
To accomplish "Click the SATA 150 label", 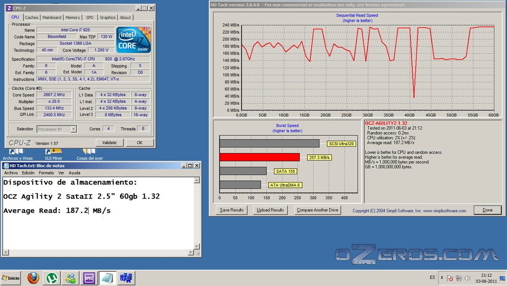I will pyautogui.click(x=286, y=171).
